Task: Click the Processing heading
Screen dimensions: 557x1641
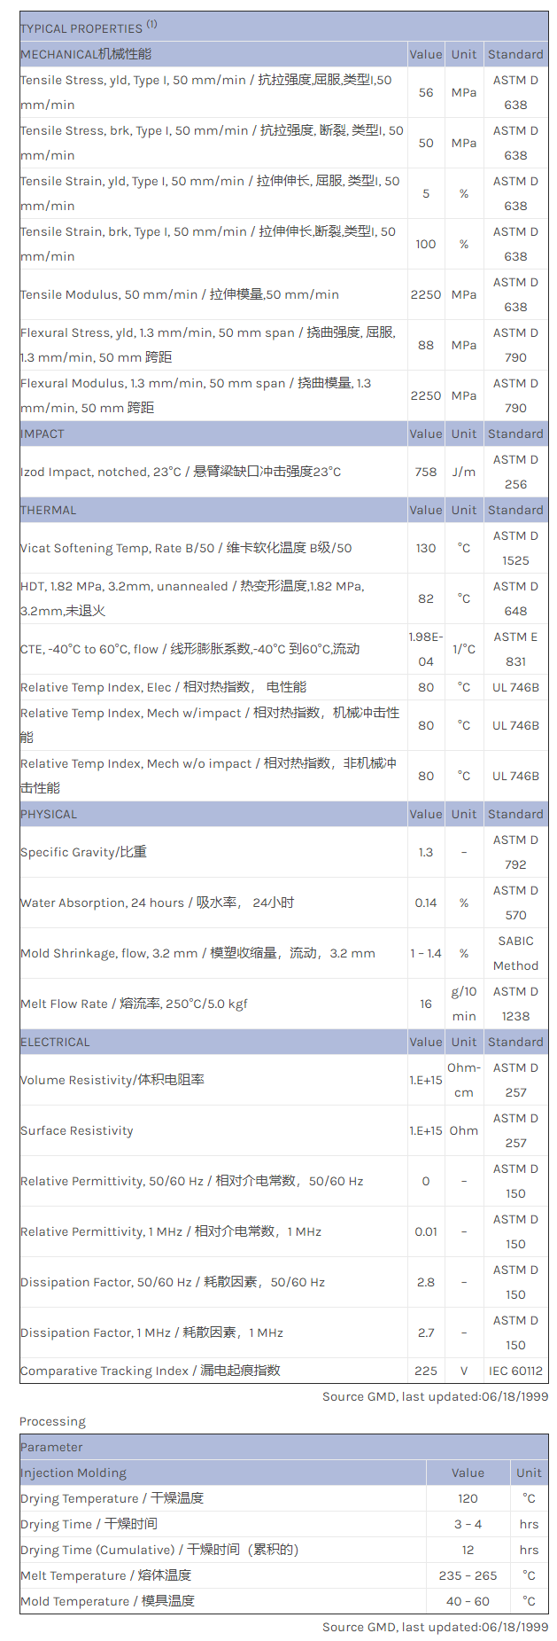Action: pos(53,1421)
